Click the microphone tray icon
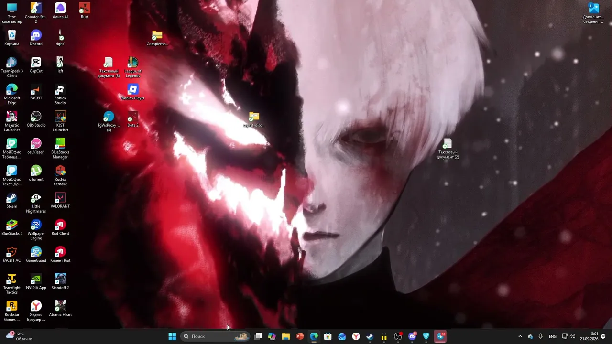This screenshot has height=344, width=612. coord(541,336)
